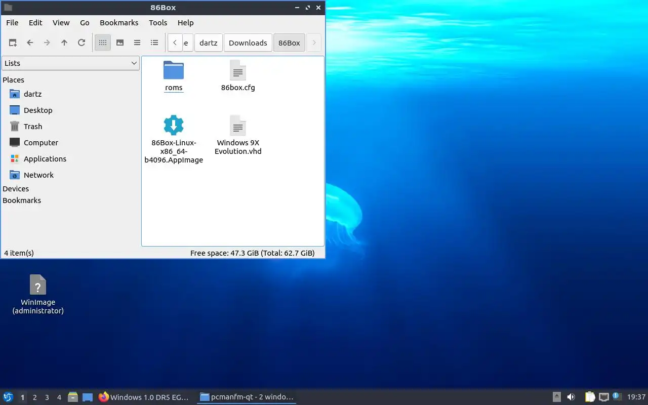Image resolution: width=648 pixels, height=405 pixels.
Task: Open the removable media eject tray icon
Action: 556,397
